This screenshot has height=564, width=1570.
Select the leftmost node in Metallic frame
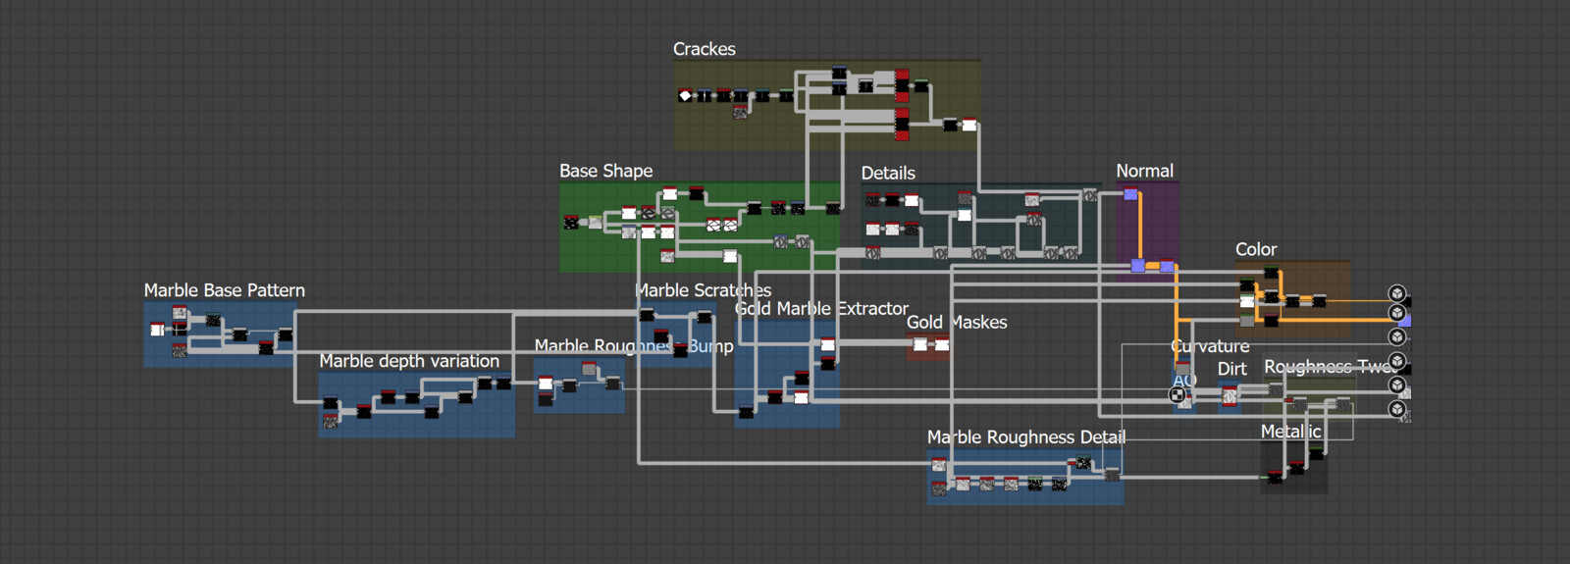coord(1275,477)
